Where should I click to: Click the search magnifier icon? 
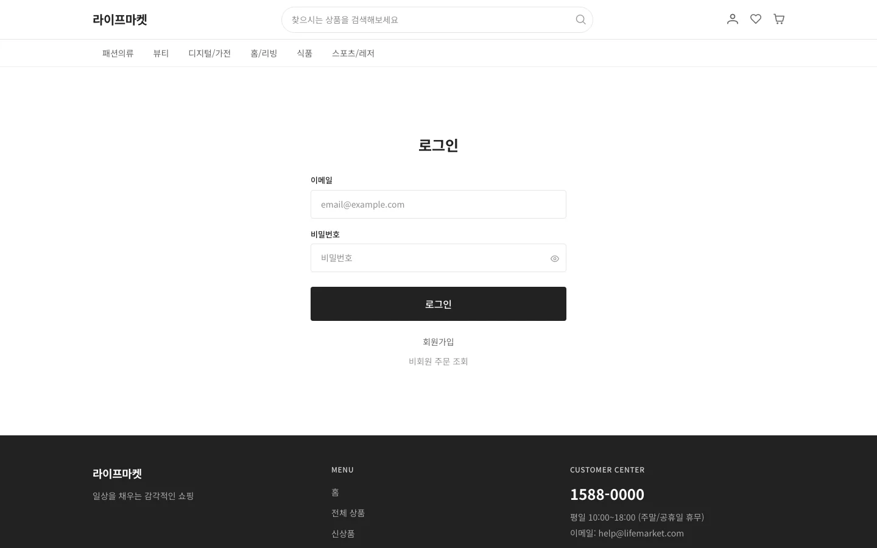tap(580, 19)
